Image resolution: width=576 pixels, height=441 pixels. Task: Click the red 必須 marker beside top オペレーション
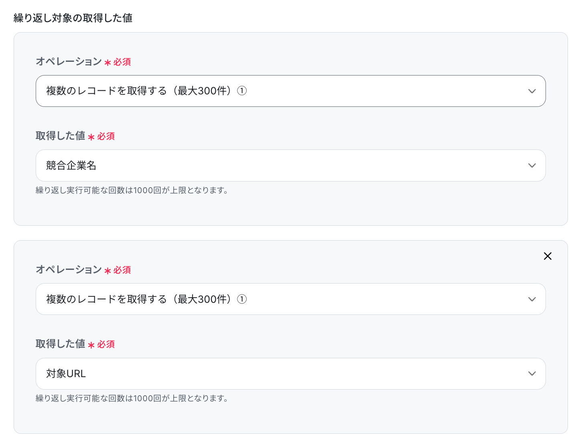coord(122,62)
